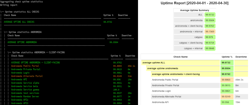Click the 'ALL' summary row label

click(x=200, y=15)
